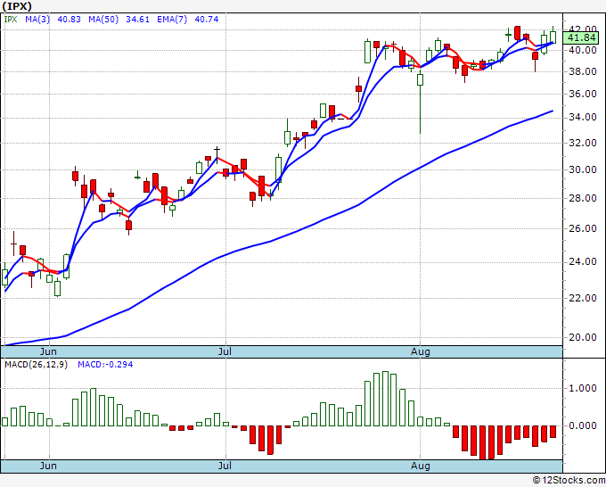
Task: Select the IPX ticker legend label
Action: 11,20
